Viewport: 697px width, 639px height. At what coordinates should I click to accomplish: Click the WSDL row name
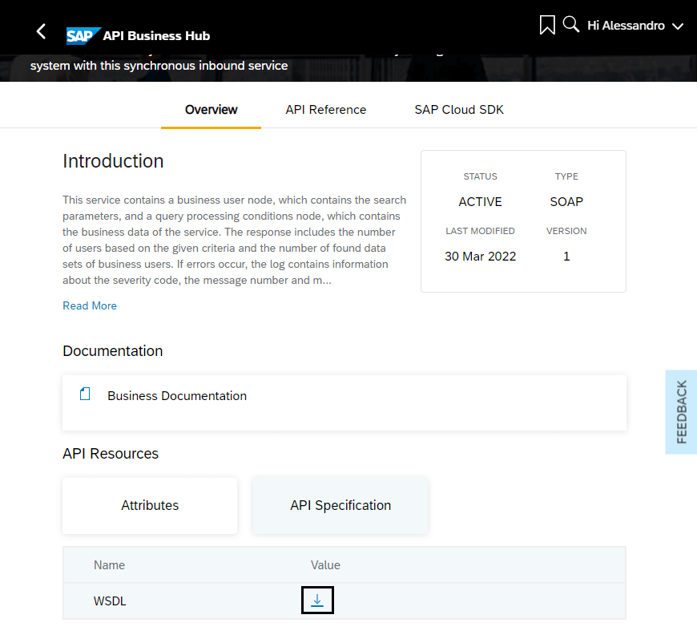click(110, 601)
